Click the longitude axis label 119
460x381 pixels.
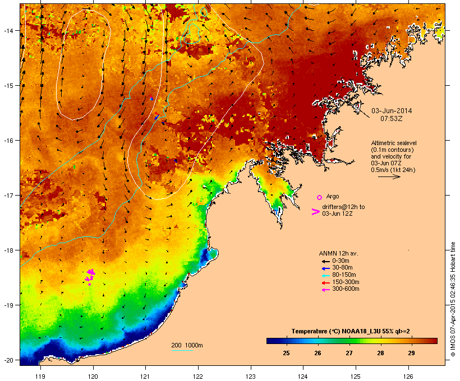[x=40, y=377]
